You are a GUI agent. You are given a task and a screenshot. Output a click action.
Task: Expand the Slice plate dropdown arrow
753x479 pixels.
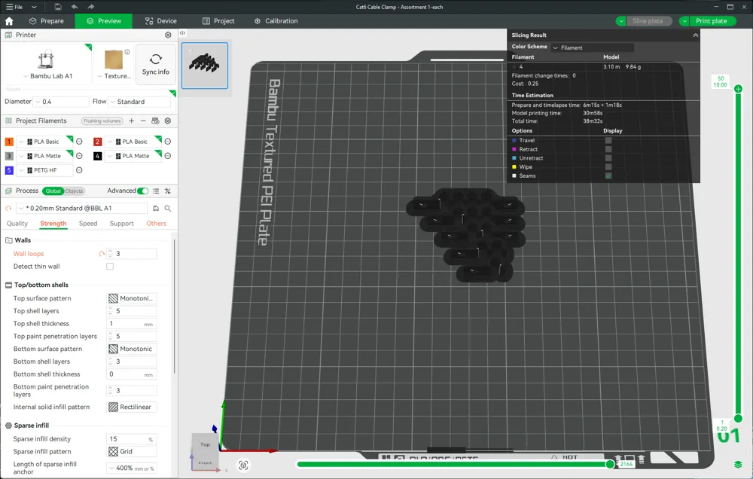click(x=621, y=21)
